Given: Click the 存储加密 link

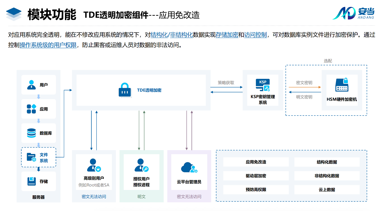Looking at the screenshot, I should [x=227, y=35].
